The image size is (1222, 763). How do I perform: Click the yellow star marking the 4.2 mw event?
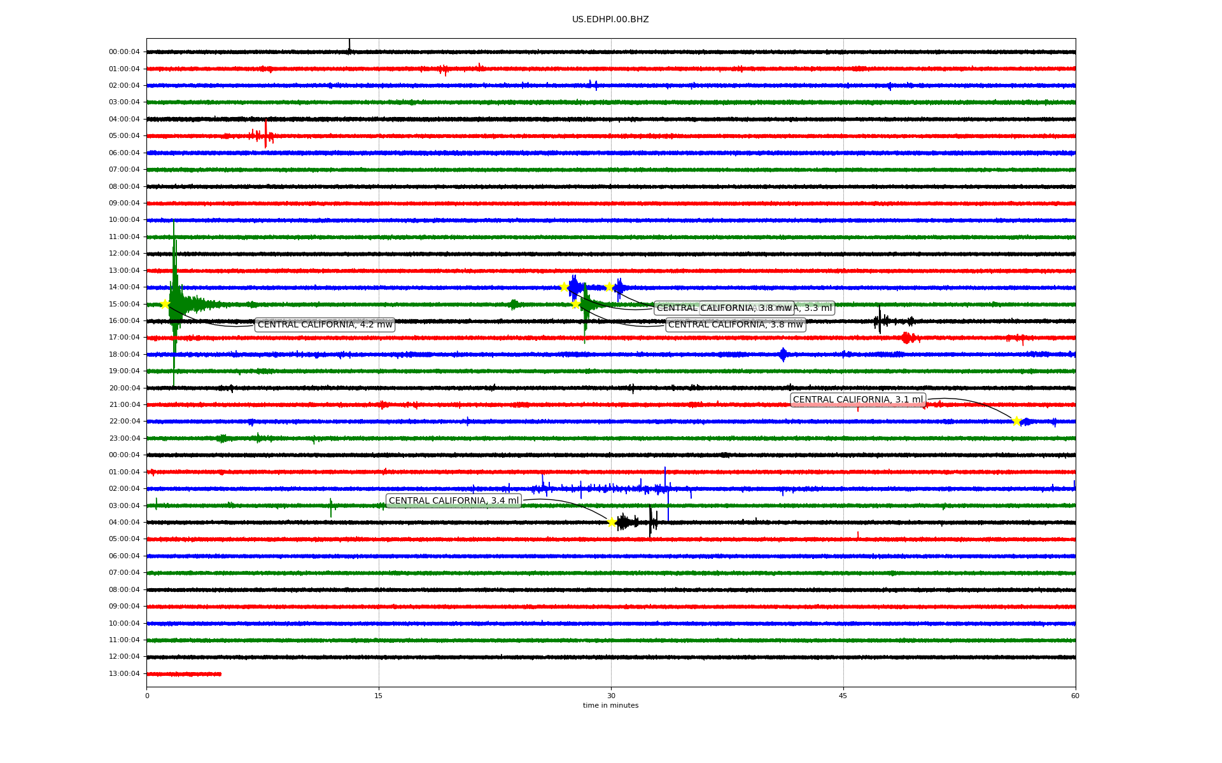[165, 304]
